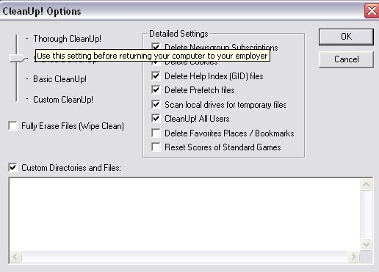Click the scroll right arrow in text area
The width and height of the screenshot is (379, 272).
point(353,257)
